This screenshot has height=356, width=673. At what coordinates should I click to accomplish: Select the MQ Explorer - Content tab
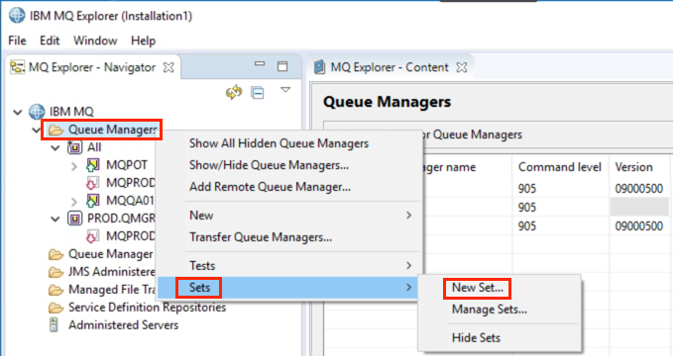point(390,67)
